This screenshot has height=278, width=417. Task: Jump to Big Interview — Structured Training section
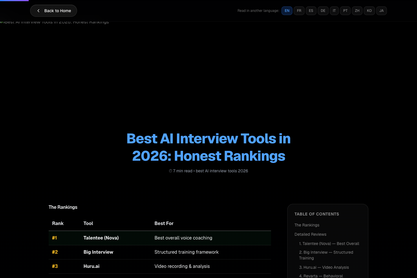326,255
